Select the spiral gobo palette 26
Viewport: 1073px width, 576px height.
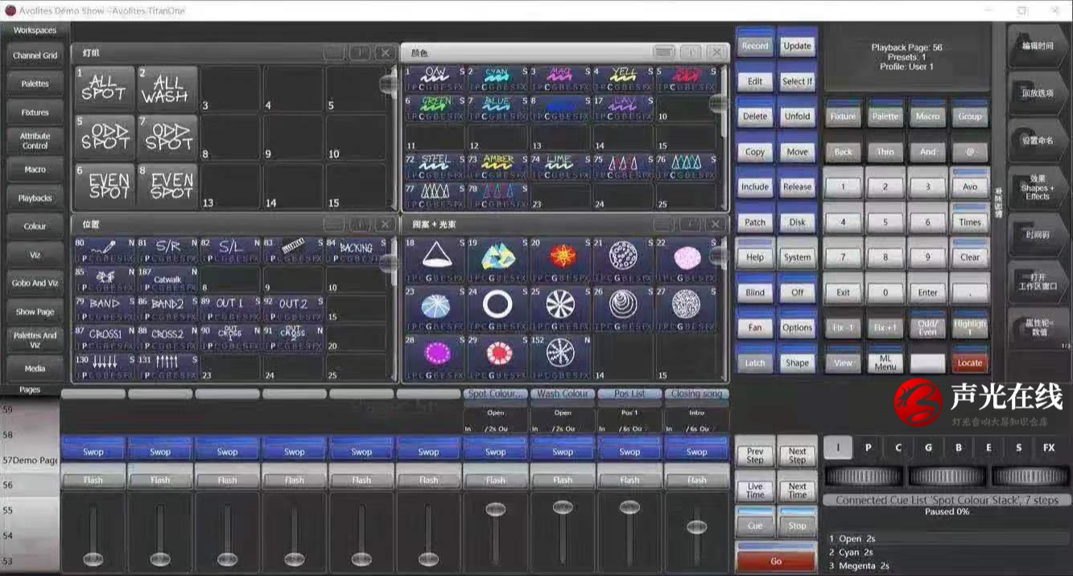(623, 308)
